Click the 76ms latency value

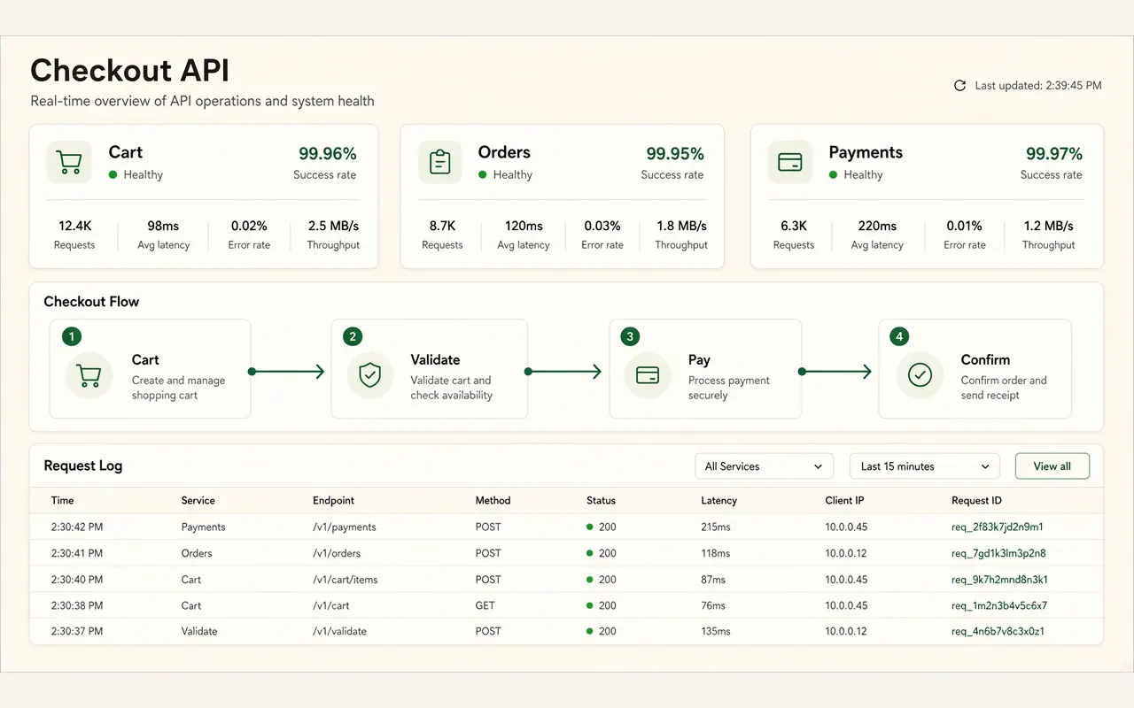(x=713, y=606)
